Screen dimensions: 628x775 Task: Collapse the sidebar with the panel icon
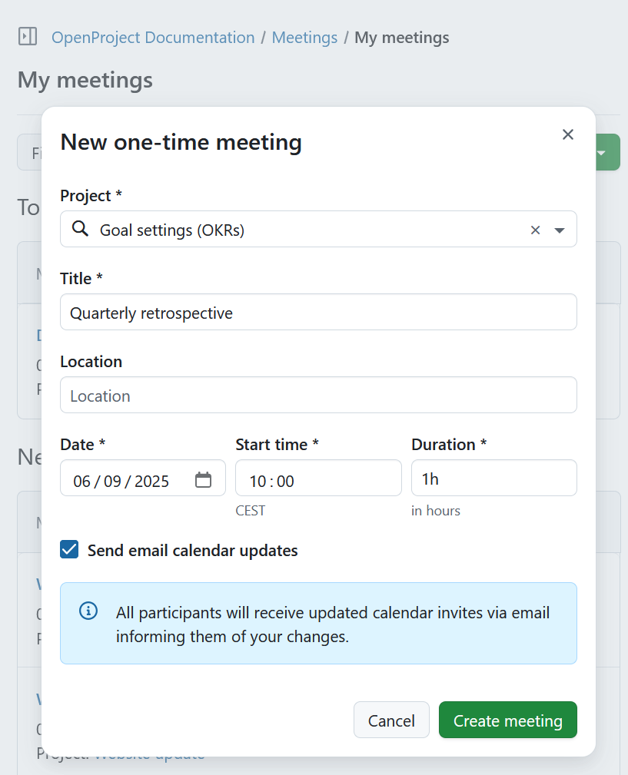[28, 35]
